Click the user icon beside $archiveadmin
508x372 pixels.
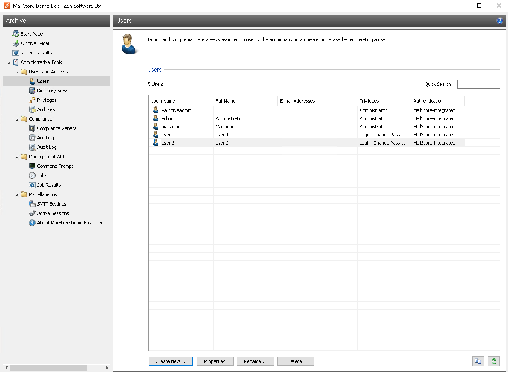(x=156, y=110)
